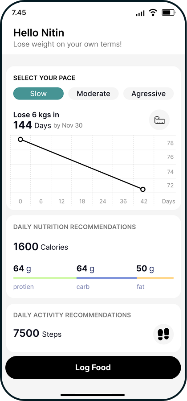This screenshot has width=187, height=401.
Task: Tap the 7500 Steps value
Action: pyautogui.click(x=37, y=334)
